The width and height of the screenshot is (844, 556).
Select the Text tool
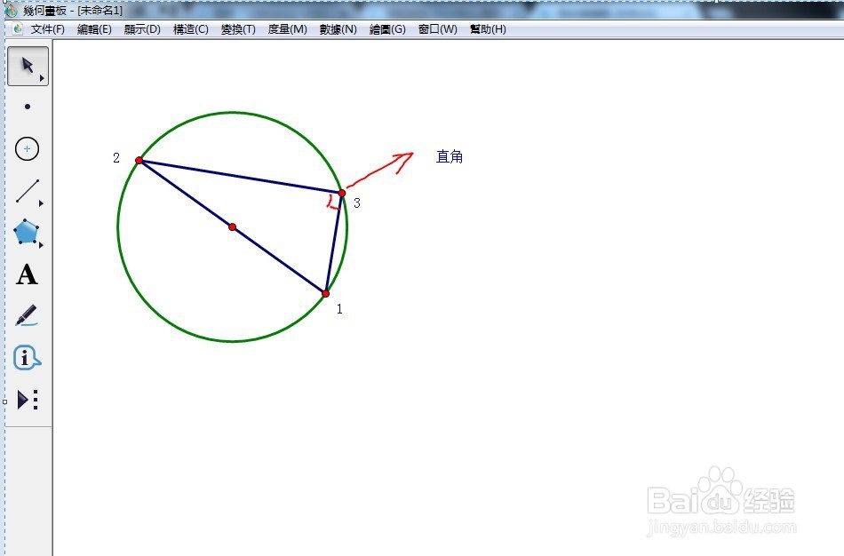[x=27, y=274]
